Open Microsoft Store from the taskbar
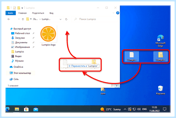This screenshot has width=176, height=118. click(26, 109)
